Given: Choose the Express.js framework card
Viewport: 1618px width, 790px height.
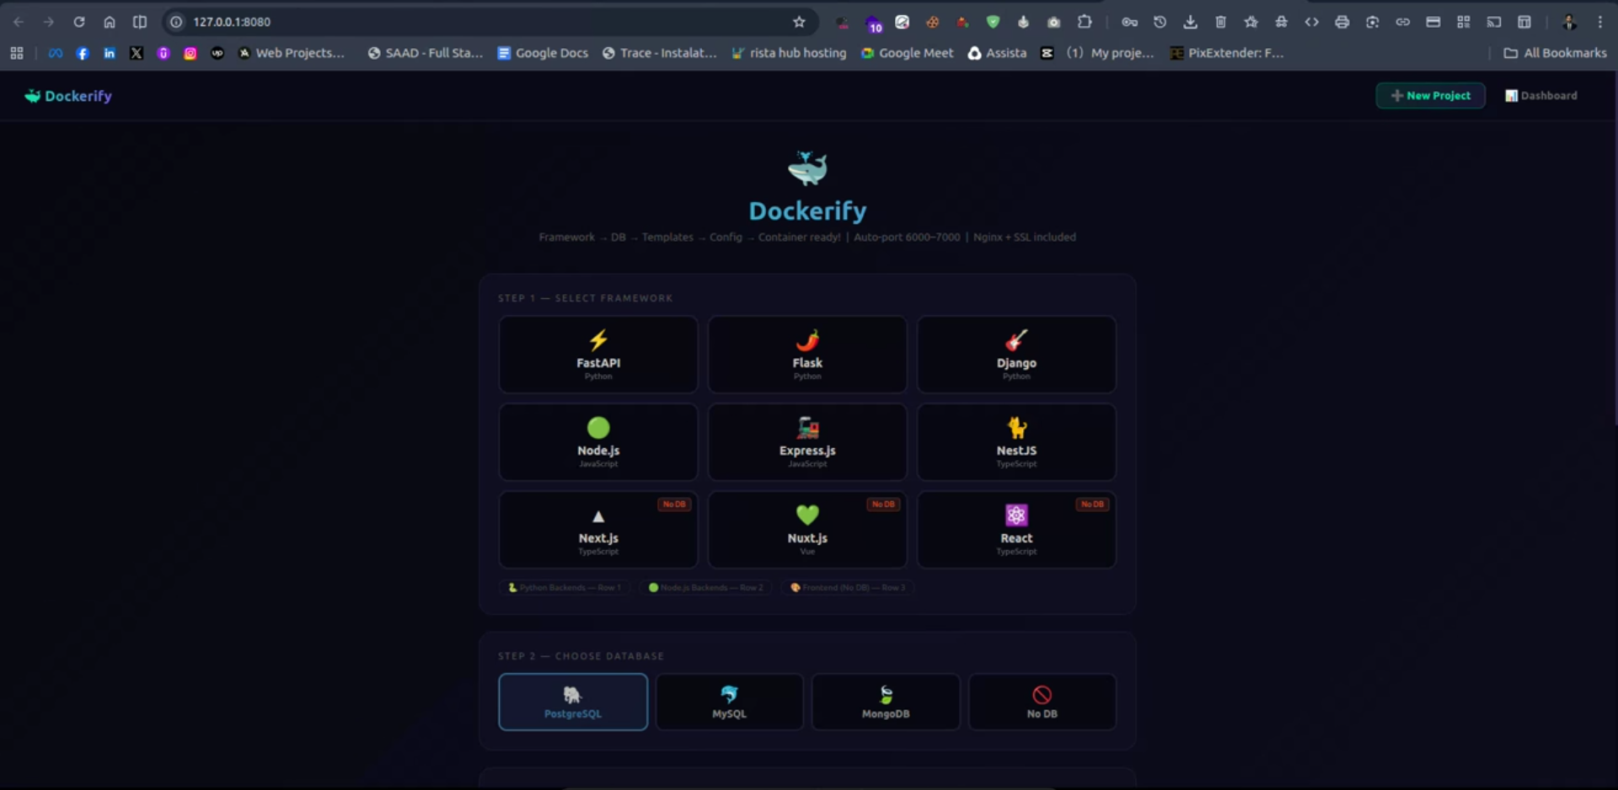Looking at the screenshot, I should [806, 442].
